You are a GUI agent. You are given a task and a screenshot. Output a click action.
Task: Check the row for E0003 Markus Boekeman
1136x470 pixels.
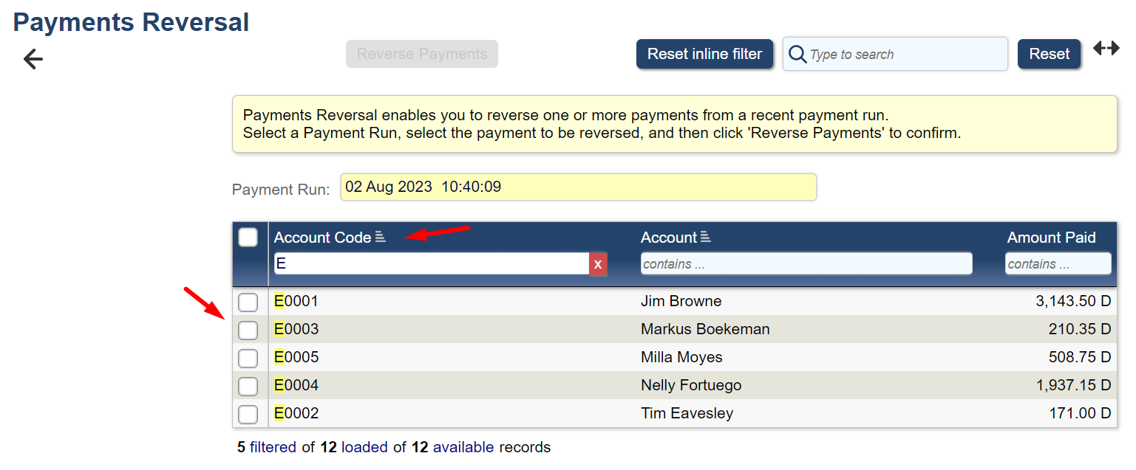(248, 330)
